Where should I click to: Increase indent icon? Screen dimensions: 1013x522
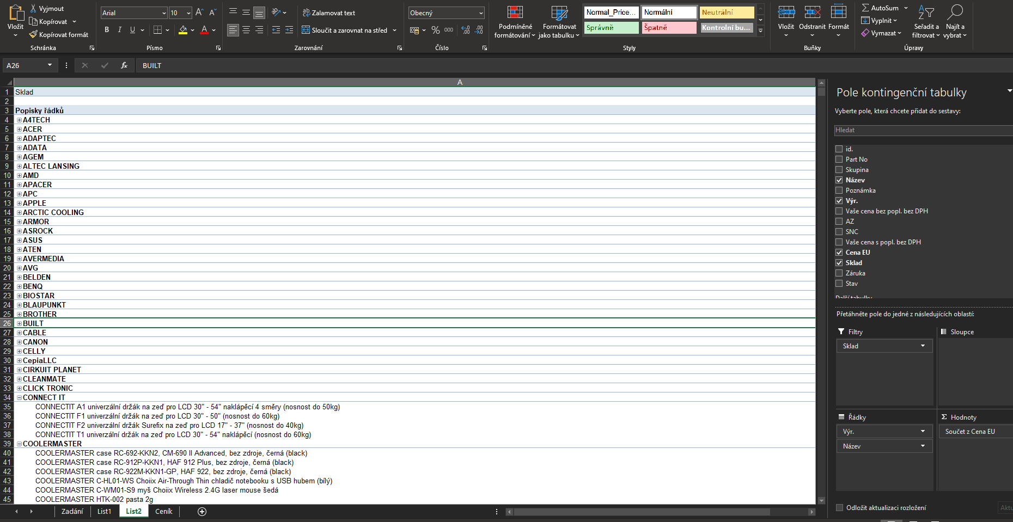point(289,30)
